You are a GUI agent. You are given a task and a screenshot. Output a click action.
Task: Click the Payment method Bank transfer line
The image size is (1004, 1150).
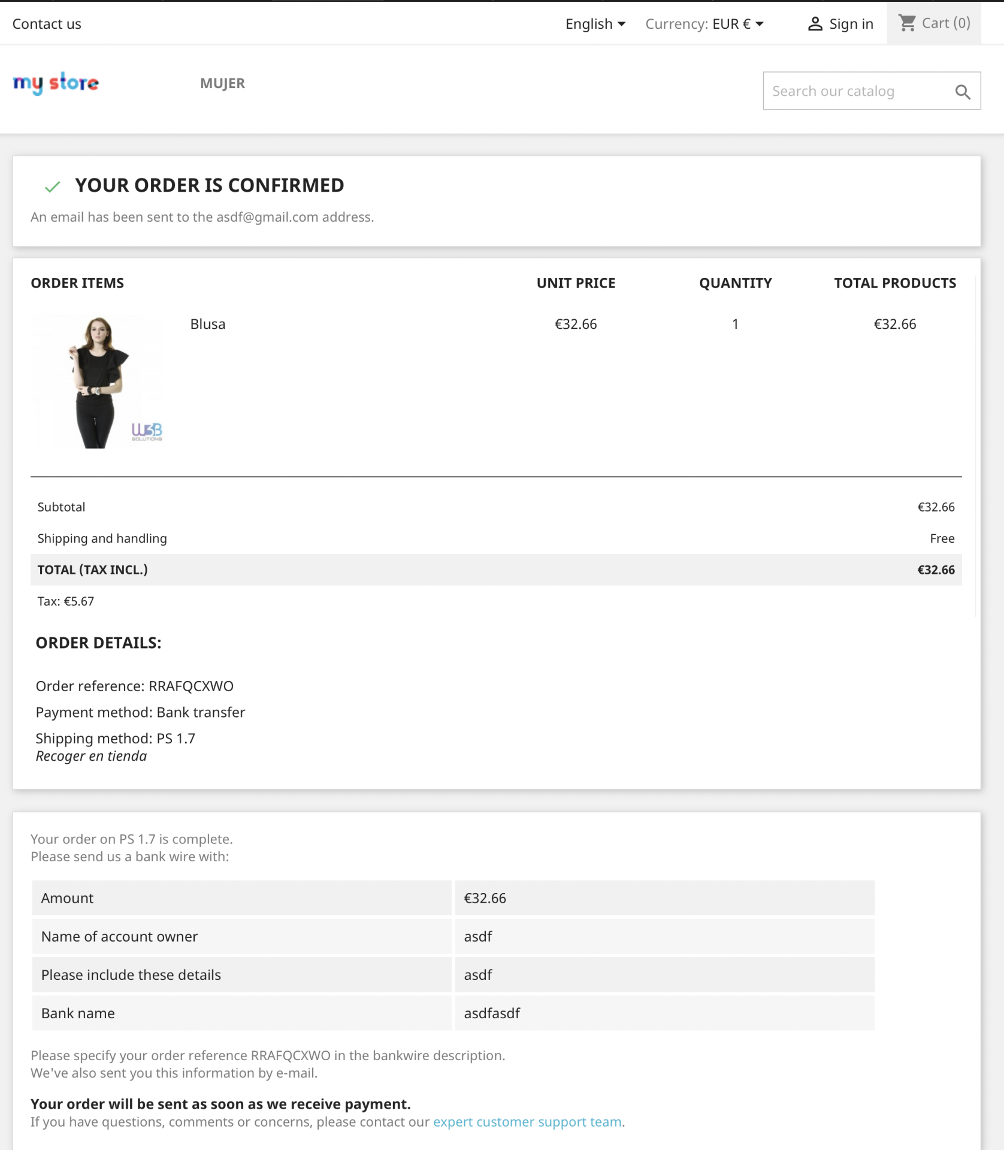pos(140,712)
